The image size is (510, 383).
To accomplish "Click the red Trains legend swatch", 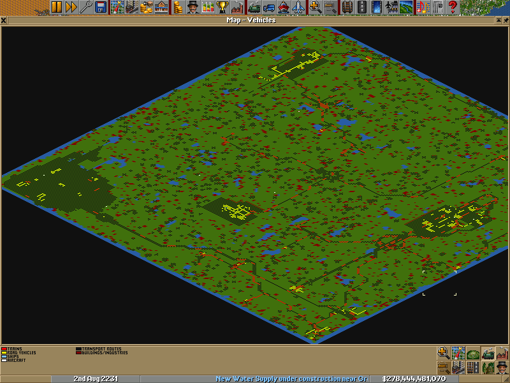I will 4,349.
